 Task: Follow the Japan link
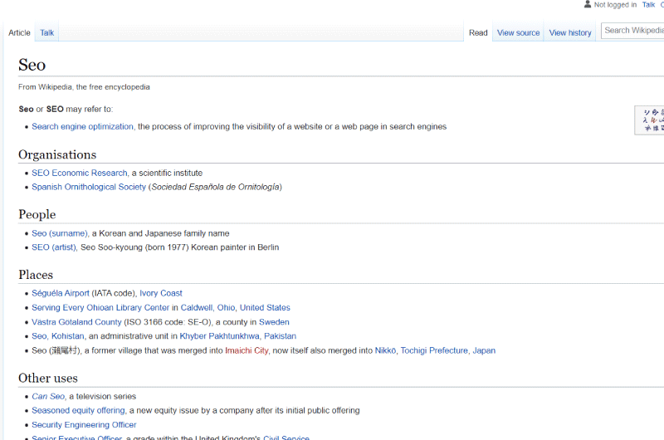(x=484, y=350)
